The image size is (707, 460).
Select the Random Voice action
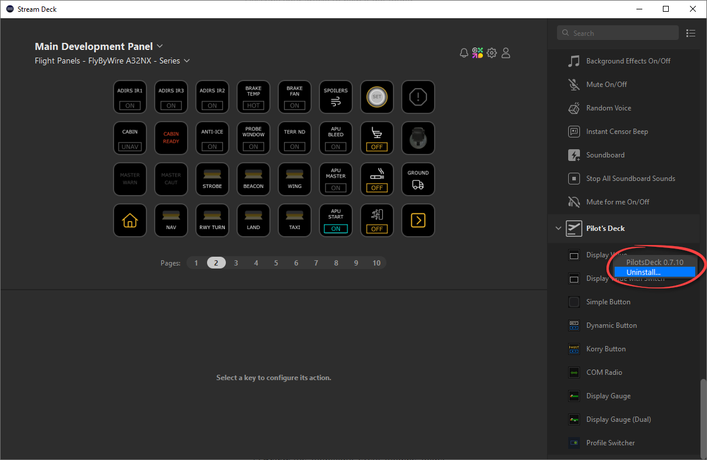624,108
